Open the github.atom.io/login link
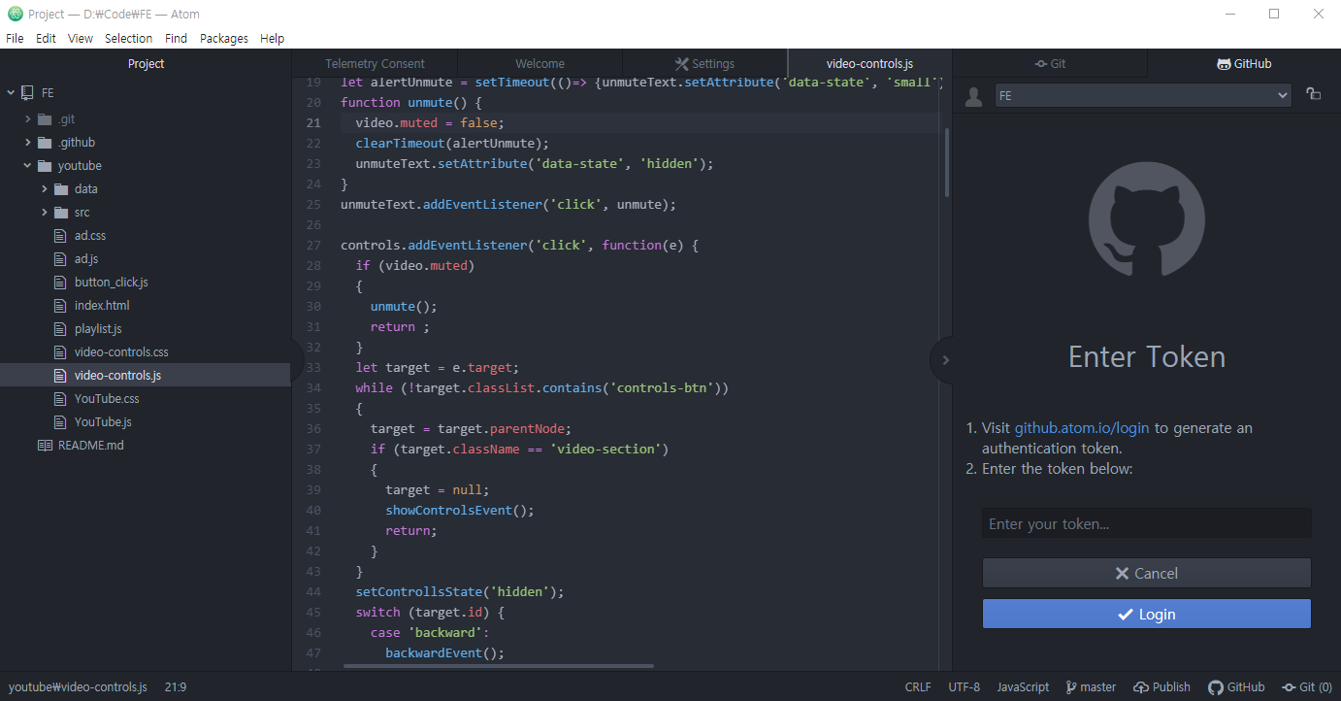Viewport: 1341px width, 701px height. click(1082, 428)
